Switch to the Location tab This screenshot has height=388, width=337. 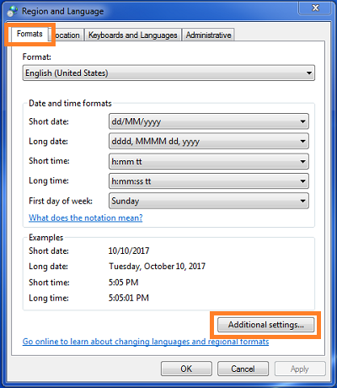click(67, 35)
